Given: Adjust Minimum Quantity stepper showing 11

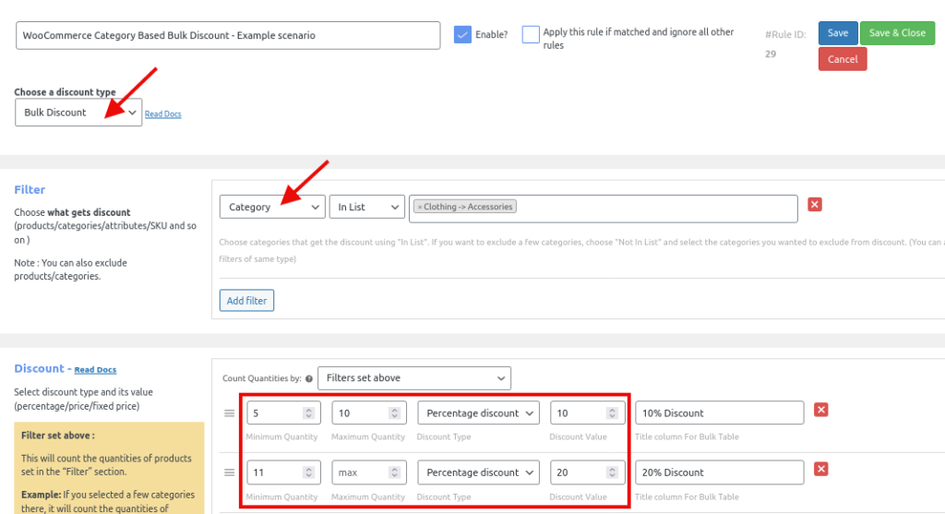Looking at the screenshot, I should point(308,472).
